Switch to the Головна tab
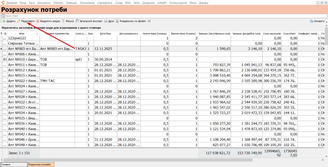Screen dimensions: 328x167 tap(14, 165)
